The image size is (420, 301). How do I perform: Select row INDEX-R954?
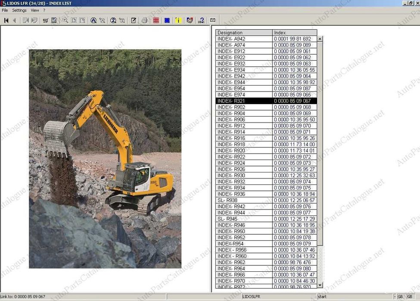[x=266, y=243]
